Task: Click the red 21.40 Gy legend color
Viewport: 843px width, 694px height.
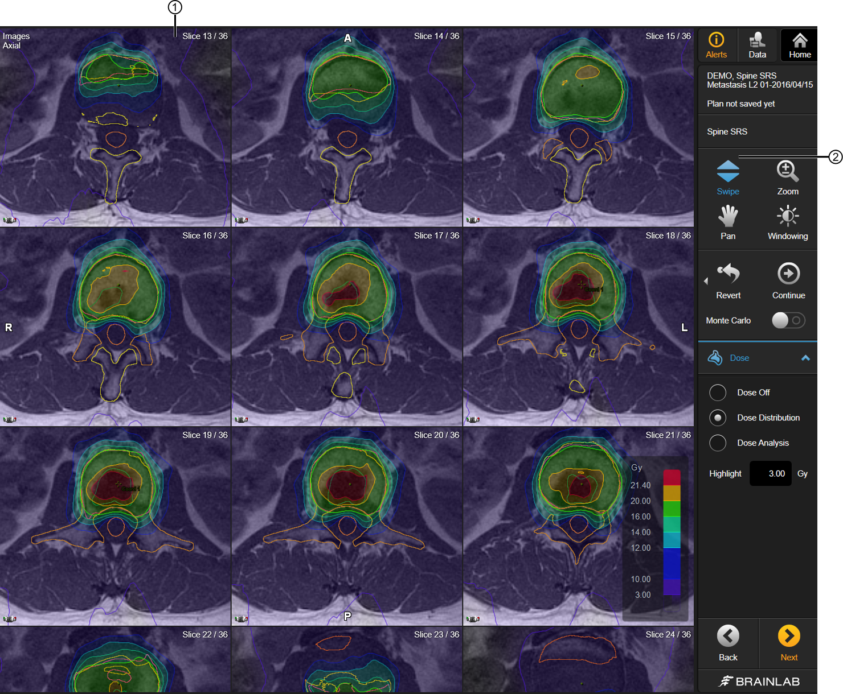Action: [672, 477]
